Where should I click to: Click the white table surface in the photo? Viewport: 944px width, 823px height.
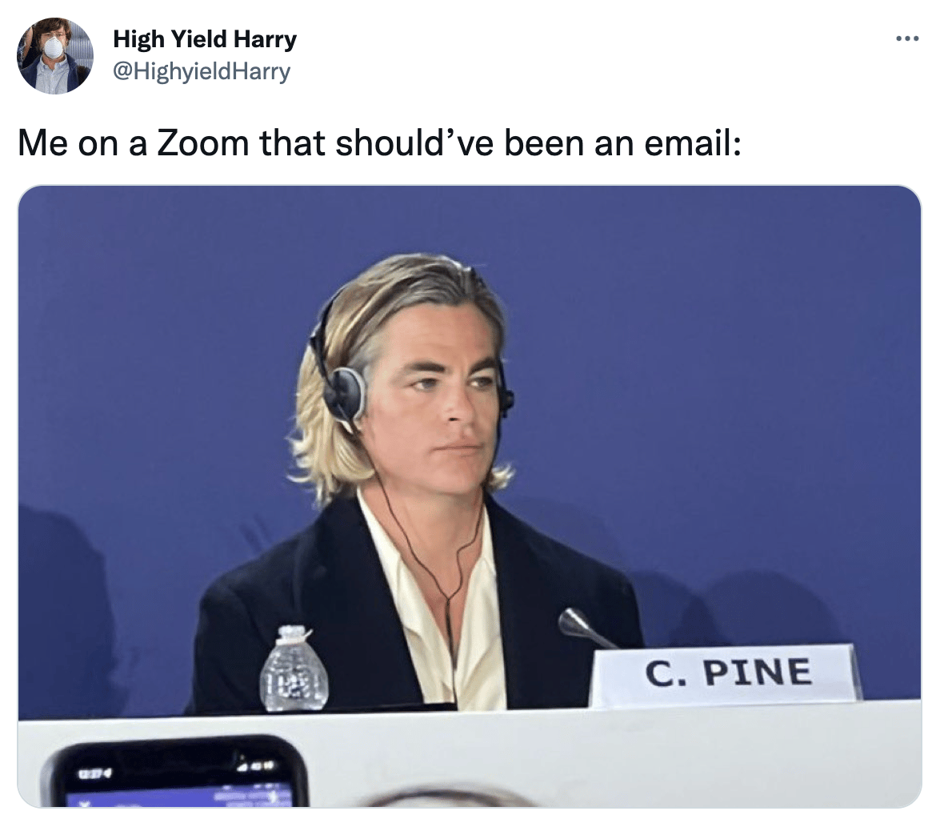pyautogui.click(x=602, y=753)
